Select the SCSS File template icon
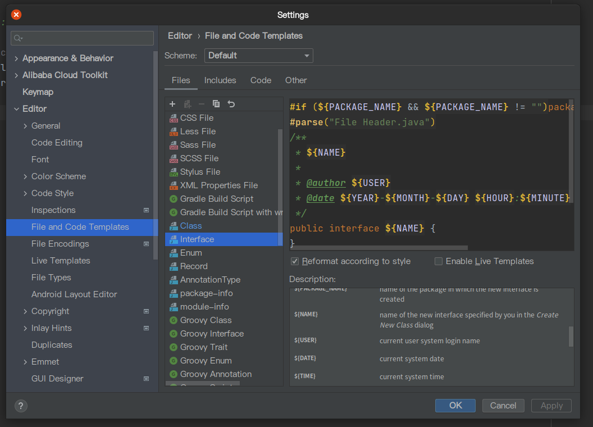Image resolution: width=593 pixels, height=427 pixels. coord(174,158)
